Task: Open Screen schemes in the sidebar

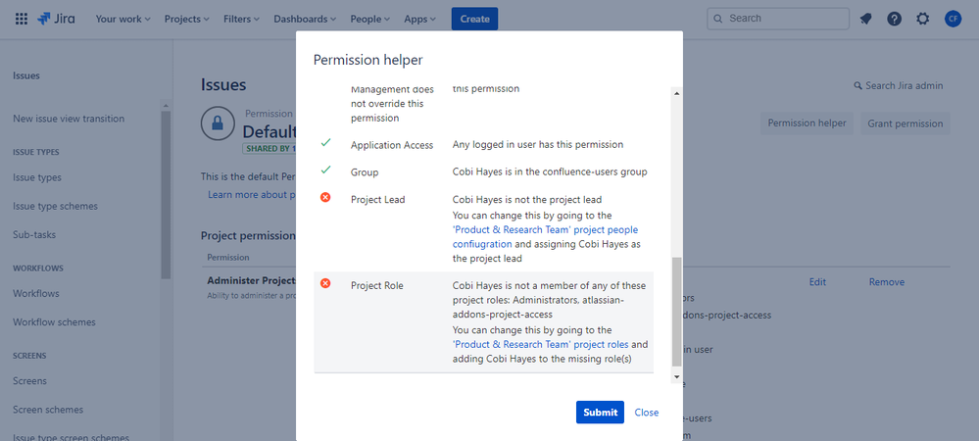Action: coord(48,410)
